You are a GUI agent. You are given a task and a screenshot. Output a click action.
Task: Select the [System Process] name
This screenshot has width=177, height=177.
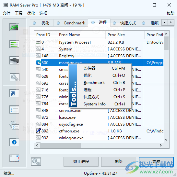75,42
